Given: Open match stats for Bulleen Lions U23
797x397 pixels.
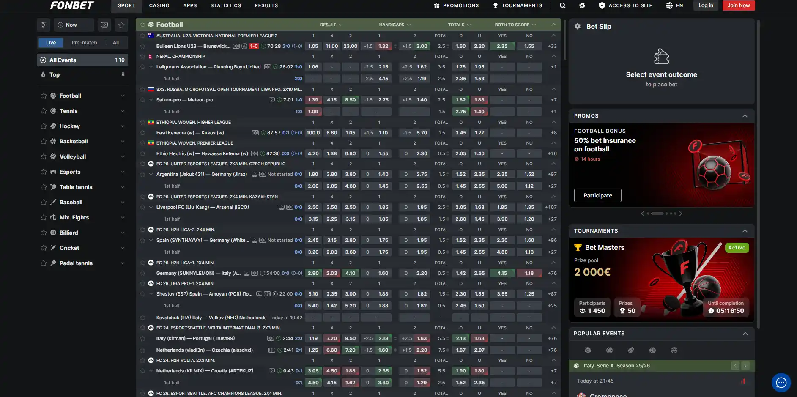Looking at the screenshot, I should coord(244,46).
